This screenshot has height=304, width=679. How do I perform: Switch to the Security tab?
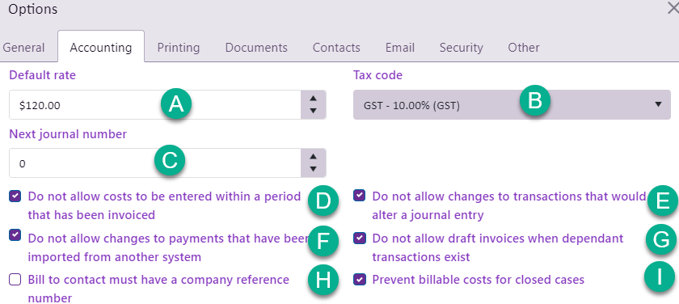(x=462, y=47)
